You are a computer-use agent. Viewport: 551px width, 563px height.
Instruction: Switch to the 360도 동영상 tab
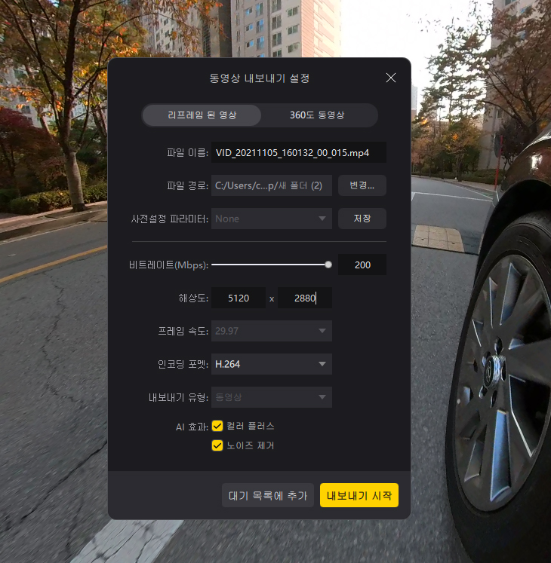click(x=317, y=115)
